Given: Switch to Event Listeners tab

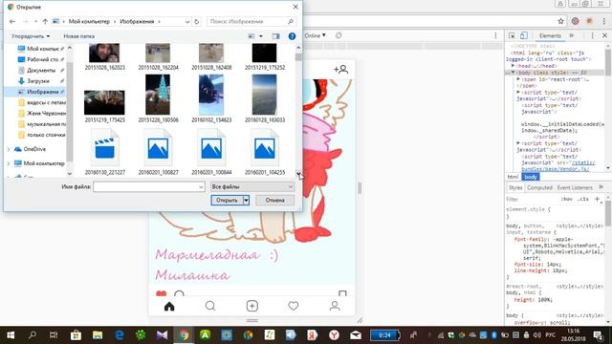Looking at the screenshot, I should pos(575,187).
